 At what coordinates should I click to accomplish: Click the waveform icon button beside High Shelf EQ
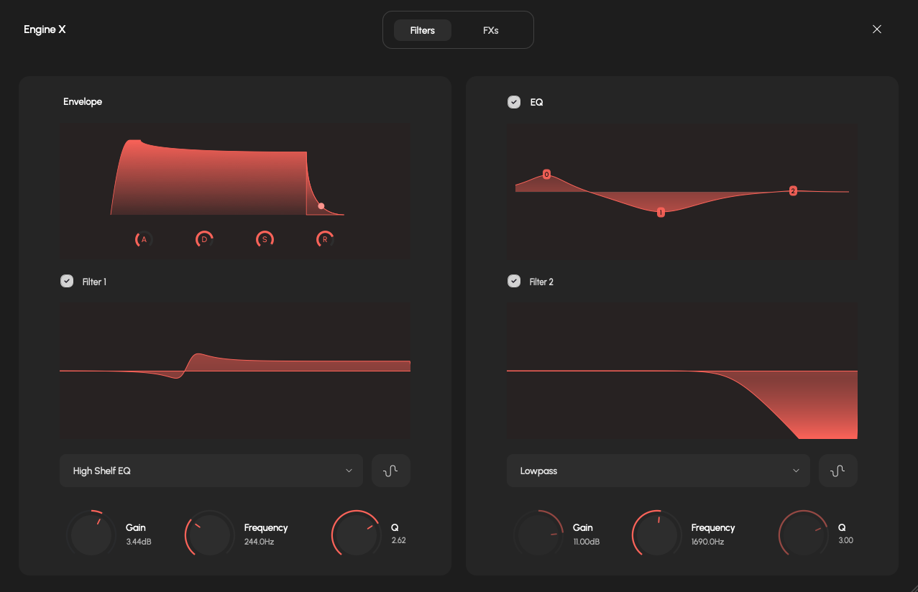pyautogui.click(x=391, y=471)
